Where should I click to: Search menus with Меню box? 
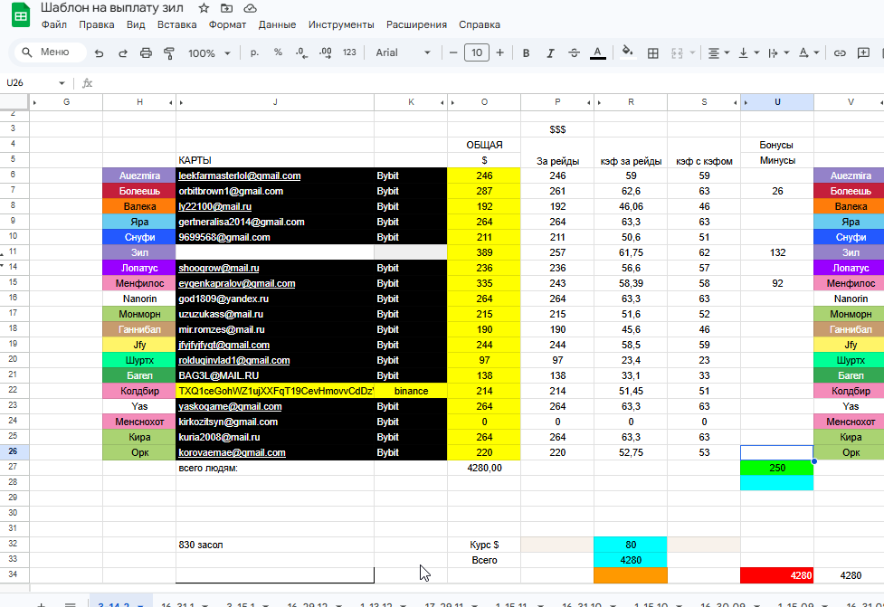[50, 52]
